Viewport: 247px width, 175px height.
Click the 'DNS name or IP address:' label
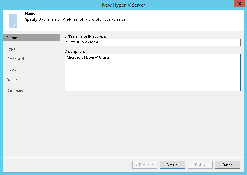point(85,36)
